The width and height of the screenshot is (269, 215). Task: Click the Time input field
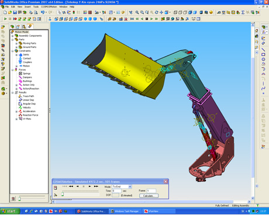click(x=116, y=191)
